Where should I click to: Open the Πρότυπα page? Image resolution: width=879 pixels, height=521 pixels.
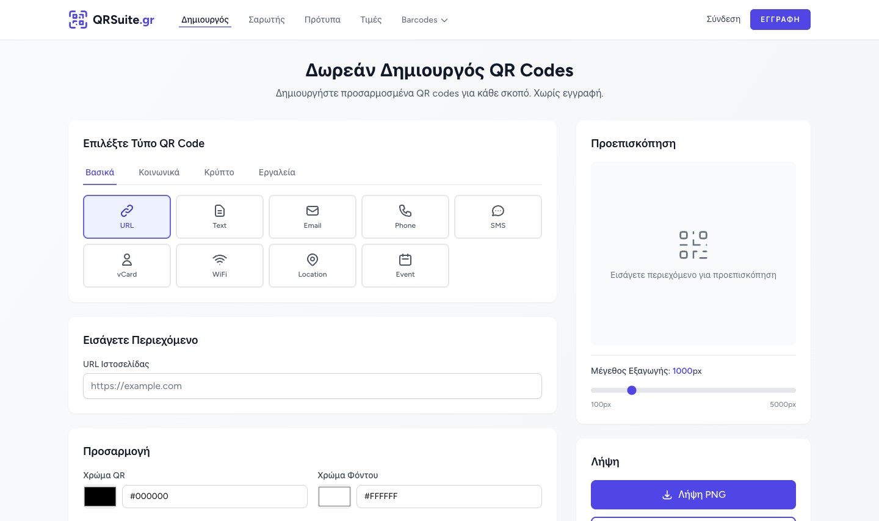322,20
